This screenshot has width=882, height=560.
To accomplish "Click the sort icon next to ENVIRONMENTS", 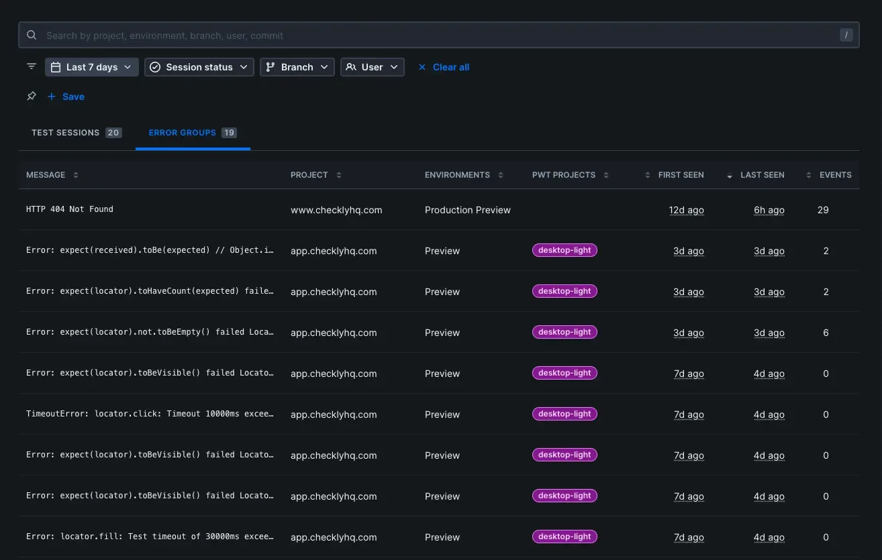I will (x=501, y=175).
